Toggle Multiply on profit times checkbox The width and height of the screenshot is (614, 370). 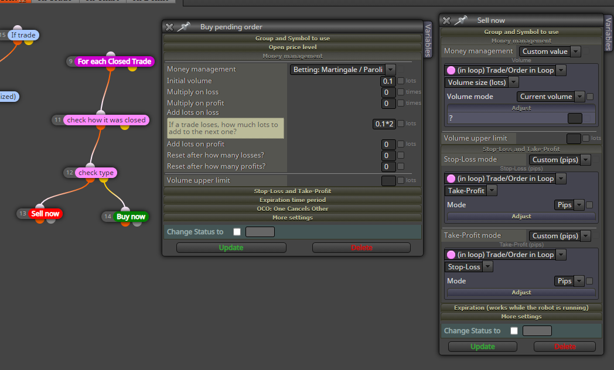click(401, 103)
